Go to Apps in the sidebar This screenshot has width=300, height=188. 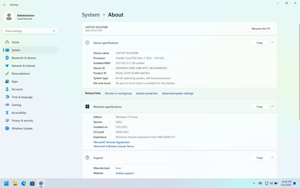30,82
